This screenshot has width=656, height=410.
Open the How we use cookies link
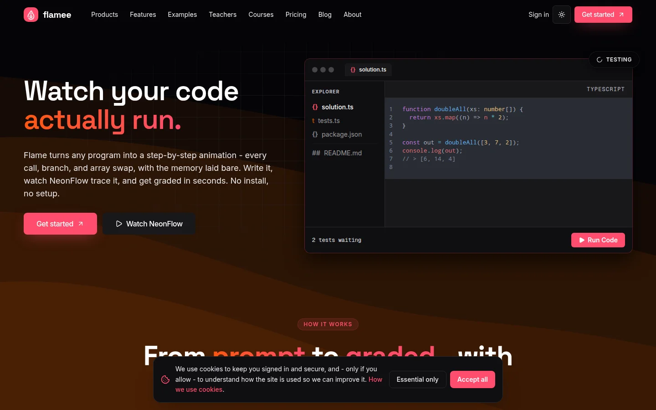[x=279, y=384]
